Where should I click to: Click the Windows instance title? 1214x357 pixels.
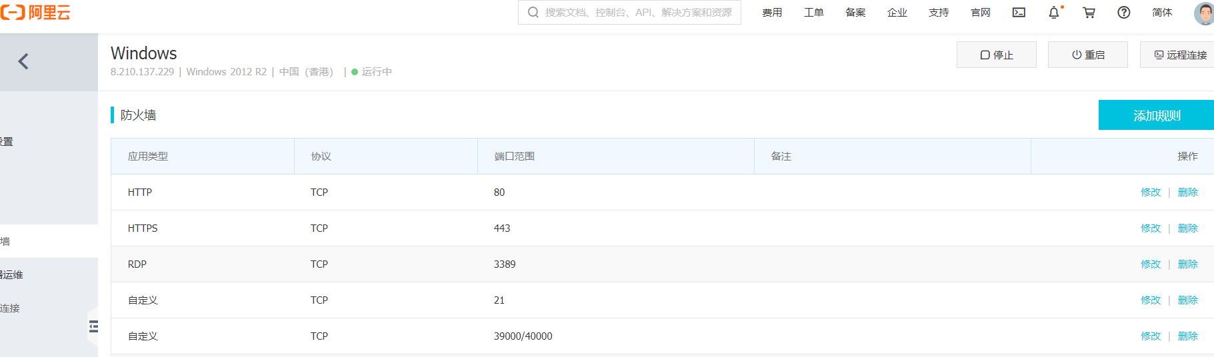coord(144,53)
